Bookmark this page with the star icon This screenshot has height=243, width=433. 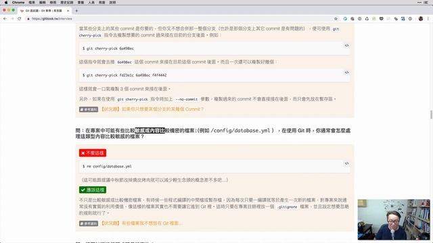336,19
